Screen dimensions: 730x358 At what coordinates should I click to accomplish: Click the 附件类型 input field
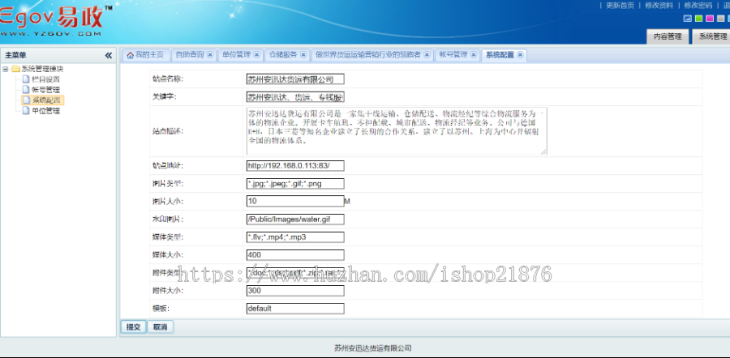coord(295,272)
